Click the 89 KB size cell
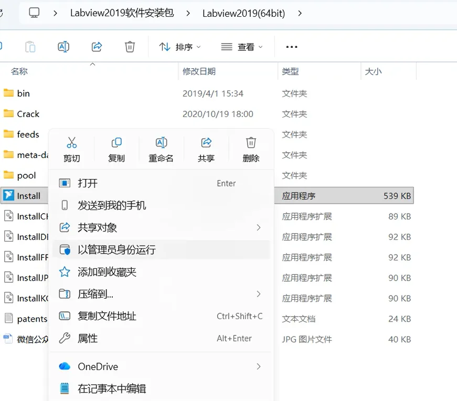 [x=400, y=216]
